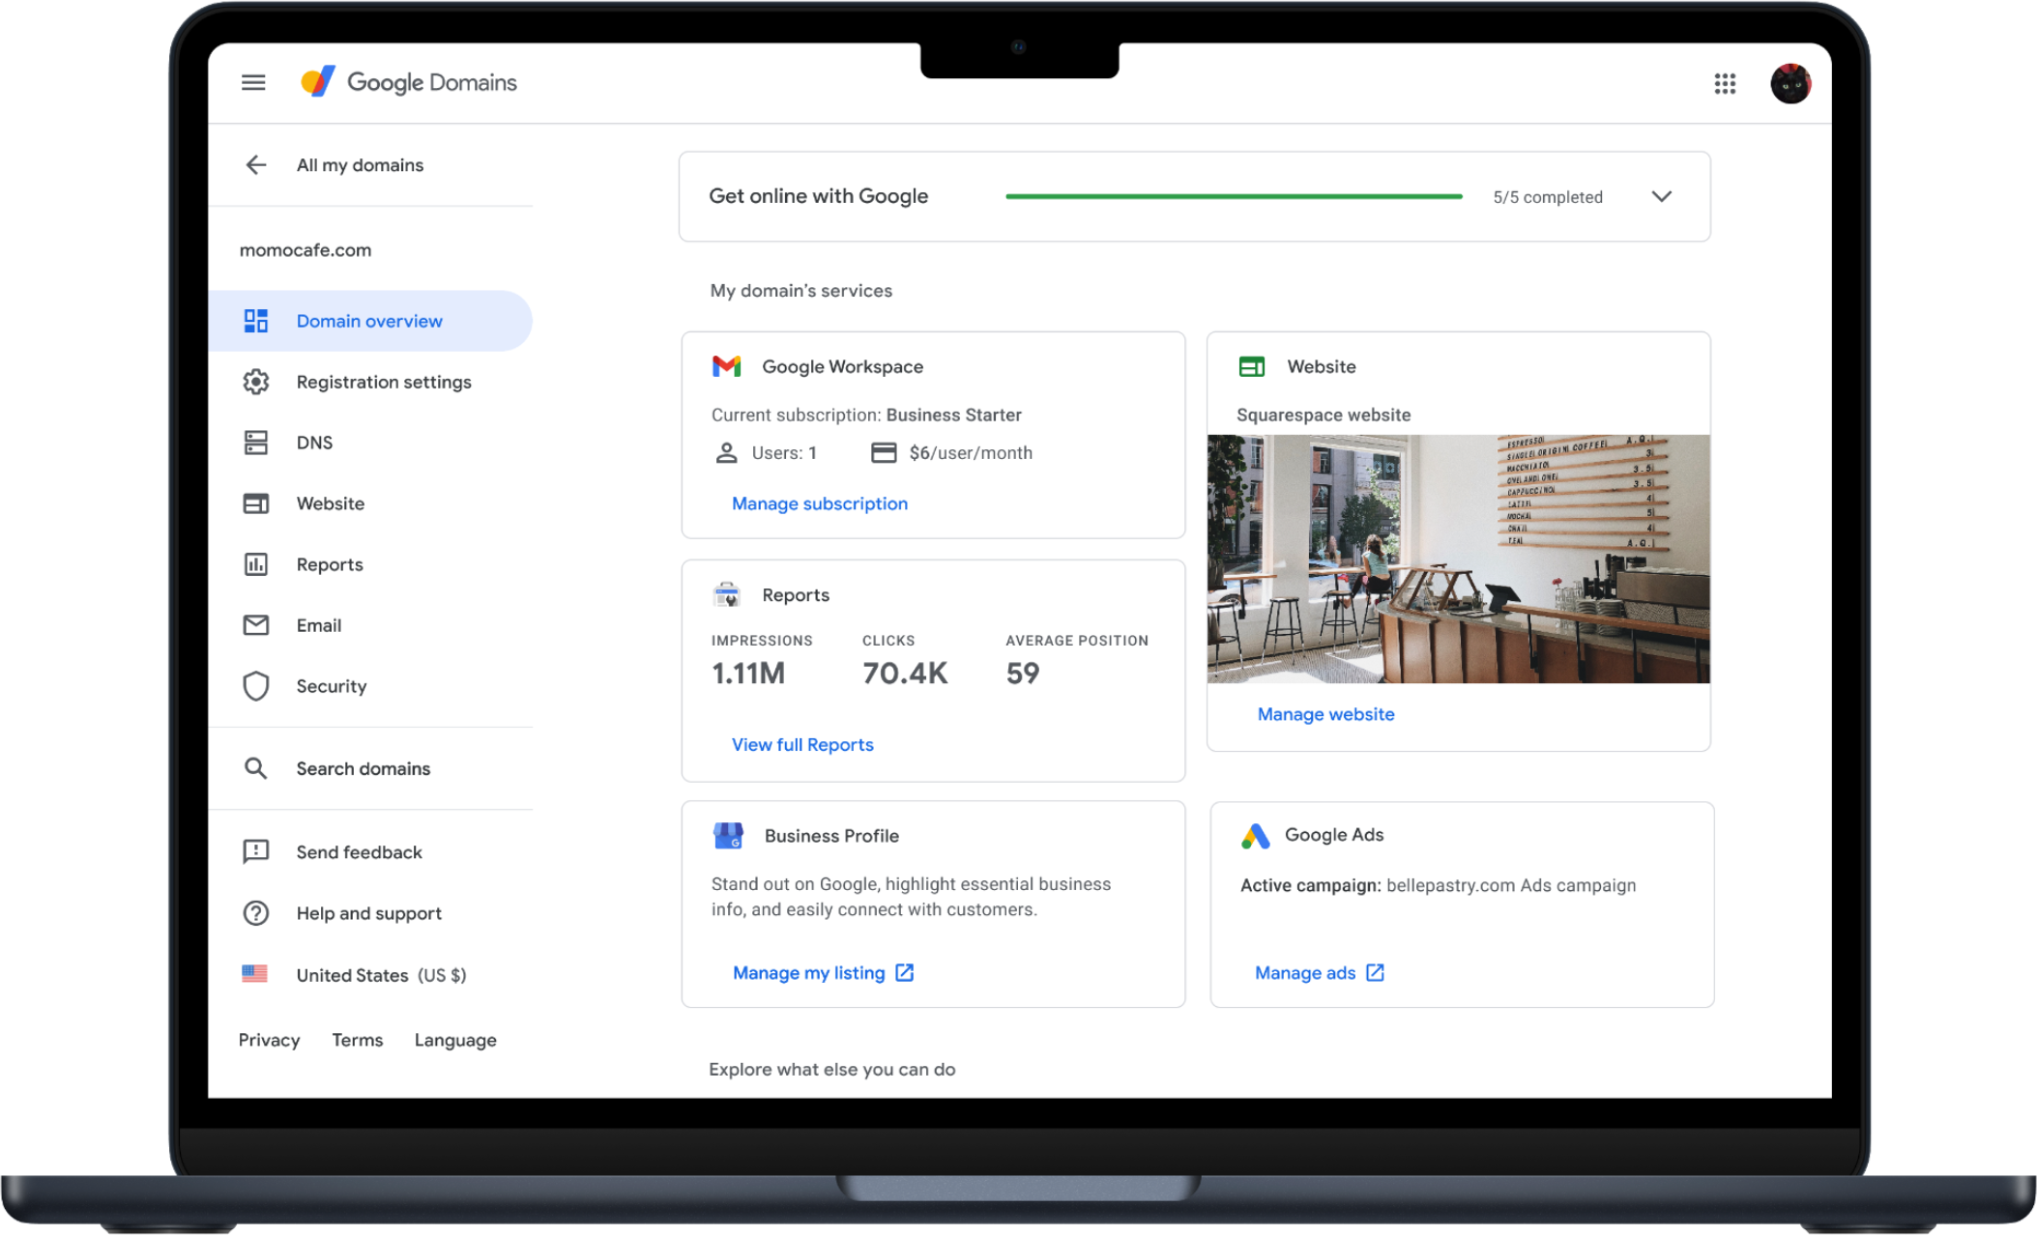Screen dimensions: 2037x1235
Task: Click the Users person icon
Action: (x=726, y=452)
